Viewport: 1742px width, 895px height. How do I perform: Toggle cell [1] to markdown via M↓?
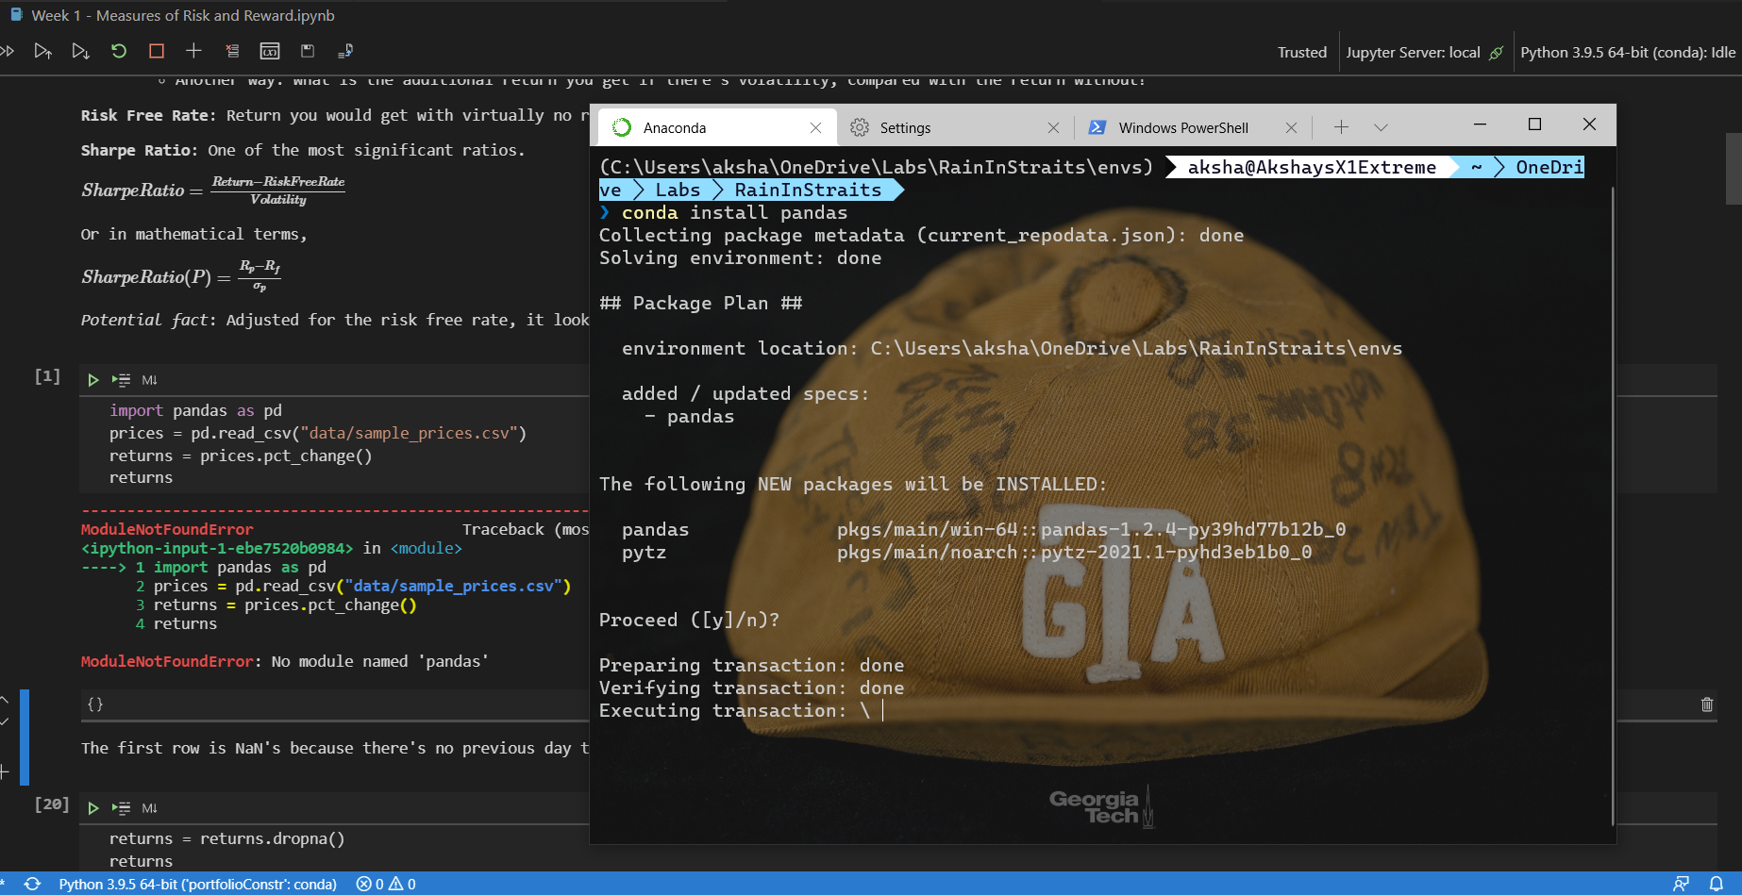pyautogui.click(x=149, y=380)
